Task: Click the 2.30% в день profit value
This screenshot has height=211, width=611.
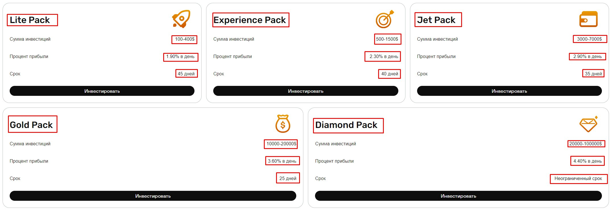Action: pyautogui.click(x=384, y=57)
